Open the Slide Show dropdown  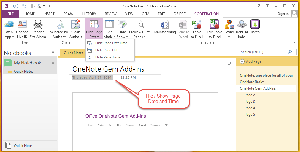tap(122, 29)
